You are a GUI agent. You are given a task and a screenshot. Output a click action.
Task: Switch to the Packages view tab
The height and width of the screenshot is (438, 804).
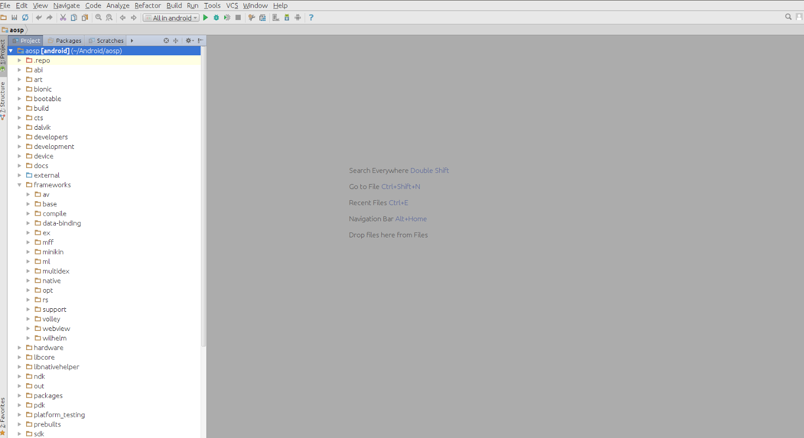(65, 41)
